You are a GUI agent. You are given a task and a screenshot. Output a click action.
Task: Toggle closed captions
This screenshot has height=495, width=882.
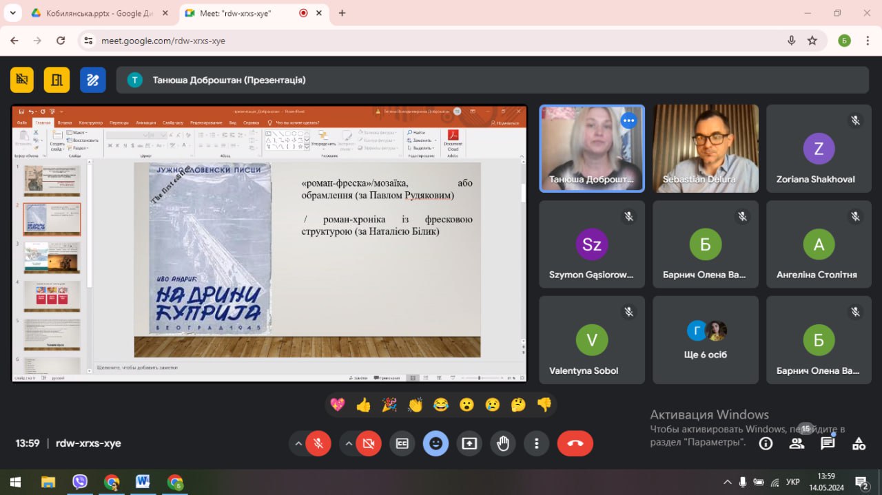[x=402, y=443]
